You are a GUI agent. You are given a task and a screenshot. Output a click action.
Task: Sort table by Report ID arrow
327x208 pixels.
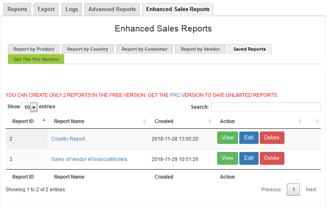click(44, 120)
